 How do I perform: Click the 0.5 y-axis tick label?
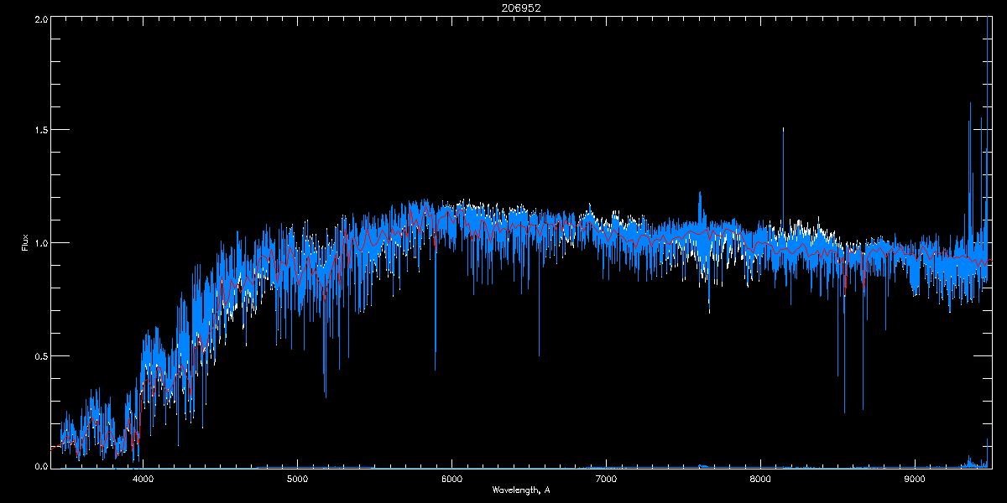(x=40, y=355)
